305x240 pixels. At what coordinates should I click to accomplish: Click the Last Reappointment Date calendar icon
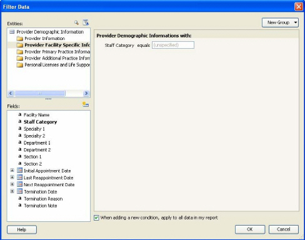[19, 177]
